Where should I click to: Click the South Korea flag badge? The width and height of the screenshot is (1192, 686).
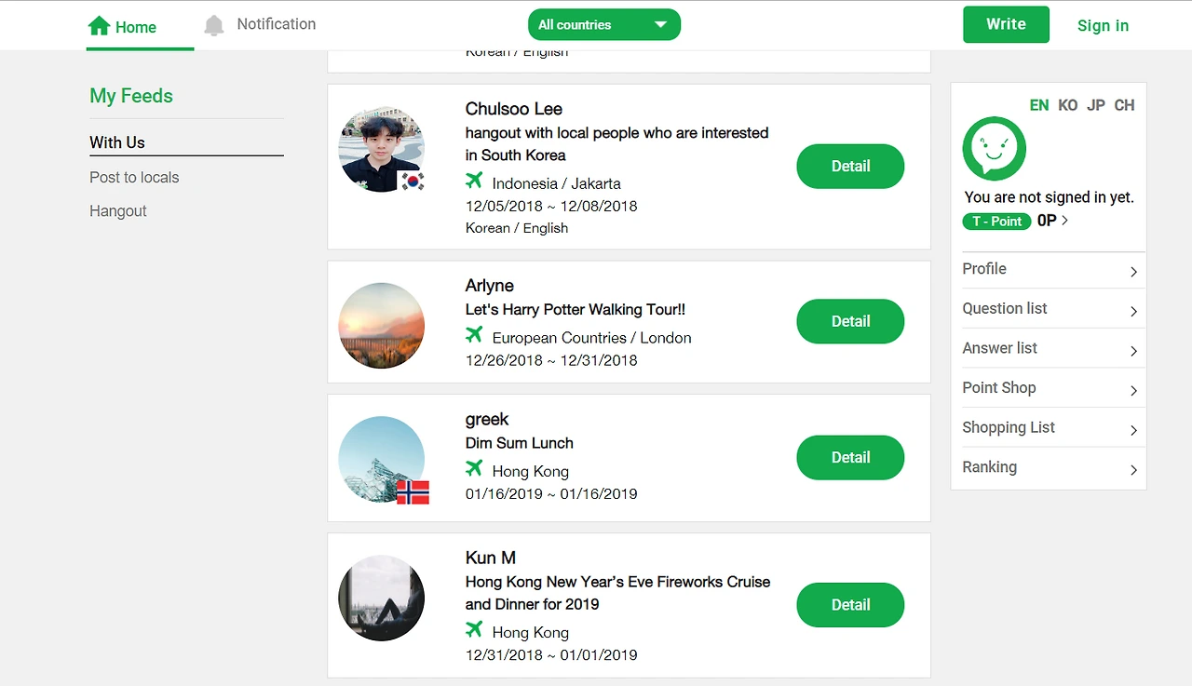(x=412, y=181)
